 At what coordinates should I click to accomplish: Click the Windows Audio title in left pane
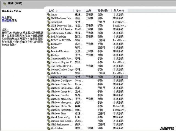(x=11, y=11)
